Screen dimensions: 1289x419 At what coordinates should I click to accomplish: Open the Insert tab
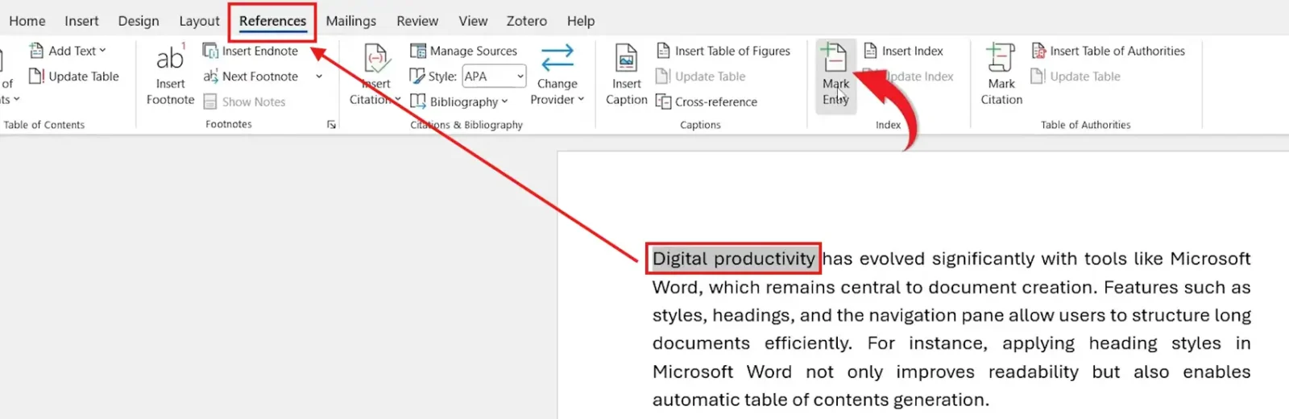[x=81, y=21]
